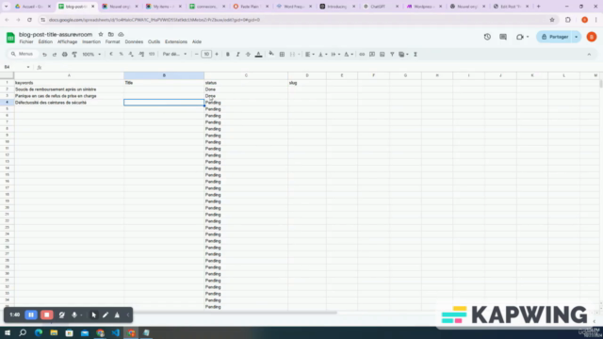Viewport: 603px width, 339px height.
Task: Select the 'slug' header cell
Action: [307, 83]
